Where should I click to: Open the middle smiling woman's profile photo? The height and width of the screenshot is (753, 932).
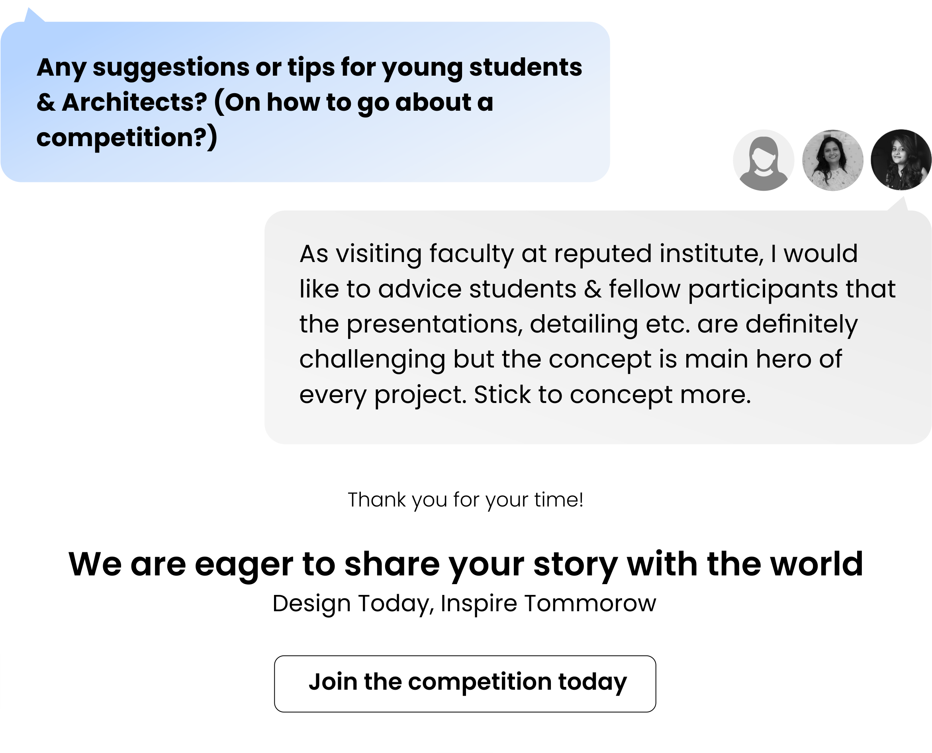tap(832, 160)
